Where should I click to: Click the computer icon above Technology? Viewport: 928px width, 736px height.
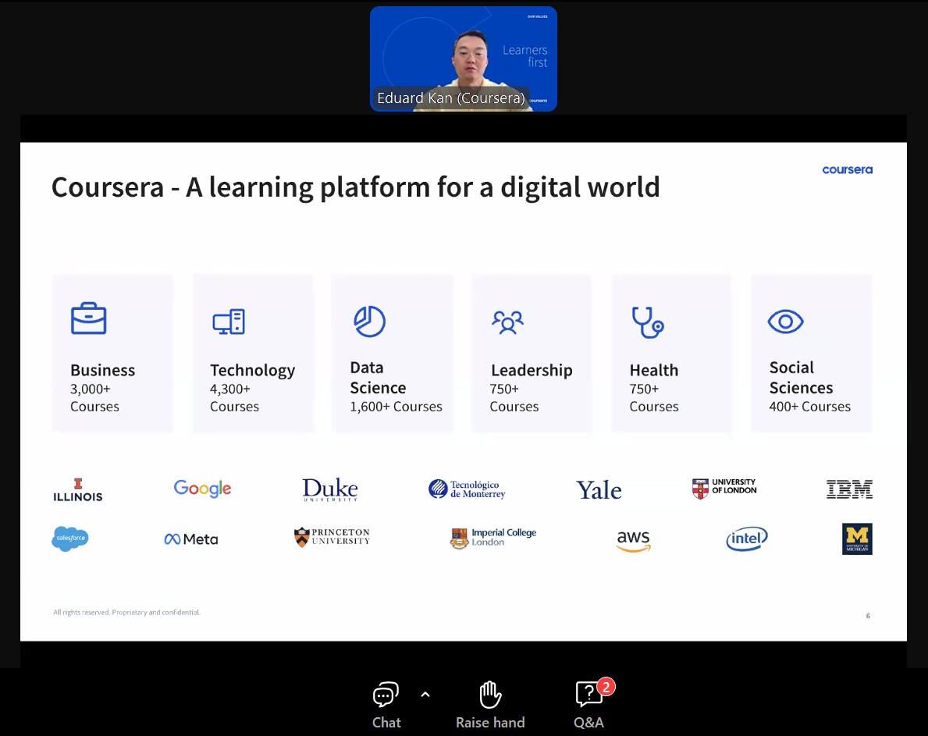(x=229, y=322)
